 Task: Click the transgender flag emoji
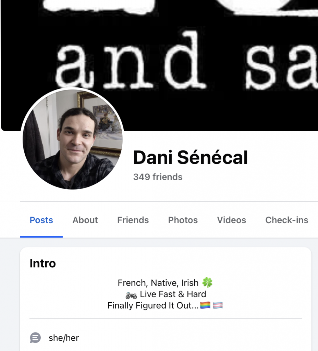click(218, 305)
